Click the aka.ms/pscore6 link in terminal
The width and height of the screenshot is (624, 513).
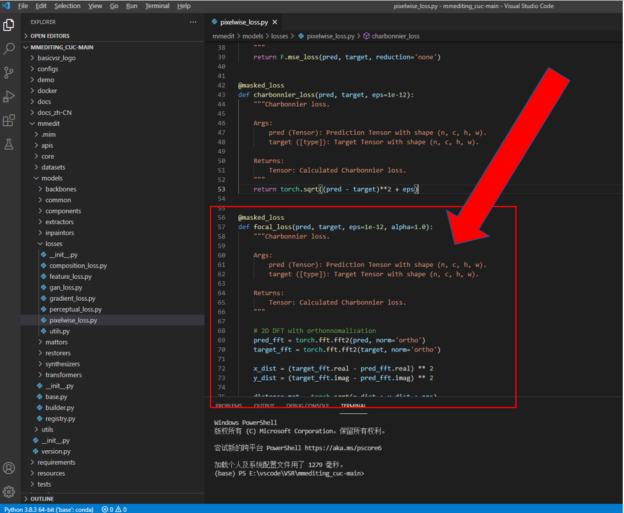(343, 448)
